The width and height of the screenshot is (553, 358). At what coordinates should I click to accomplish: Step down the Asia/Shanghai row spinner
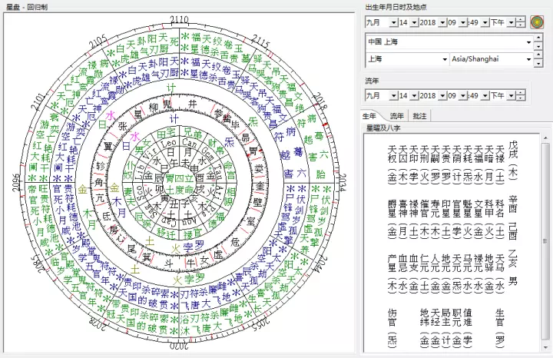tap(538, 64)
